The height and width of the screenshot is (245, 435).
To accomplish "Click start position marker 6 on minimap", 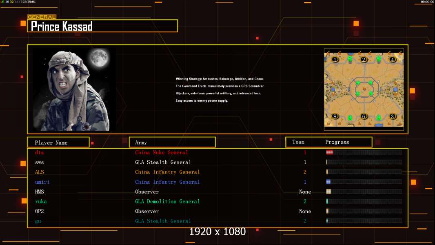I will (364, 116).
